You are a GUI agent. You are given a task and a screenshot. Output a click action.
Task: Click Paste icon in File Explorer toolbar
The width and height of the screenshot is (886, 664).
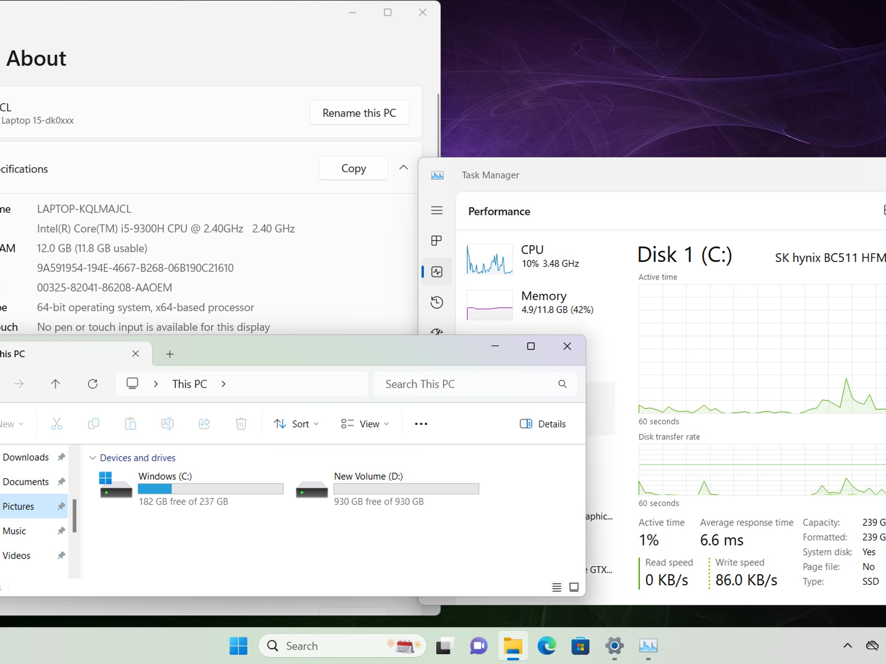(x=130, y=424)
